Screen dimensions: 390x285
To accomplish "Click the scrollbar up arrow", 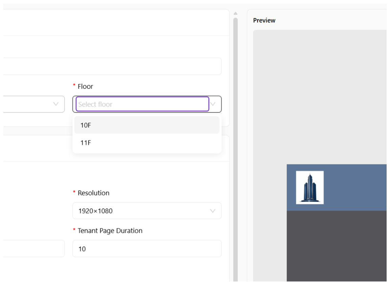I will click(235, 14).
